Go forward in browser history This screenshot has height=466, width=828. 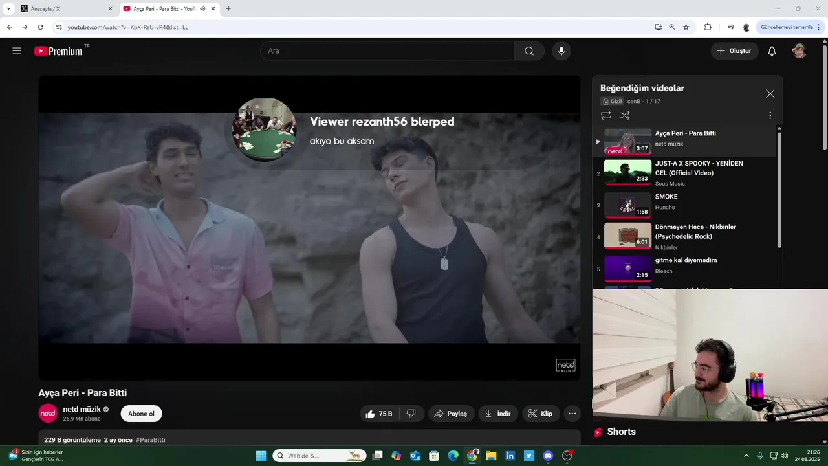[x=25, y=27]
